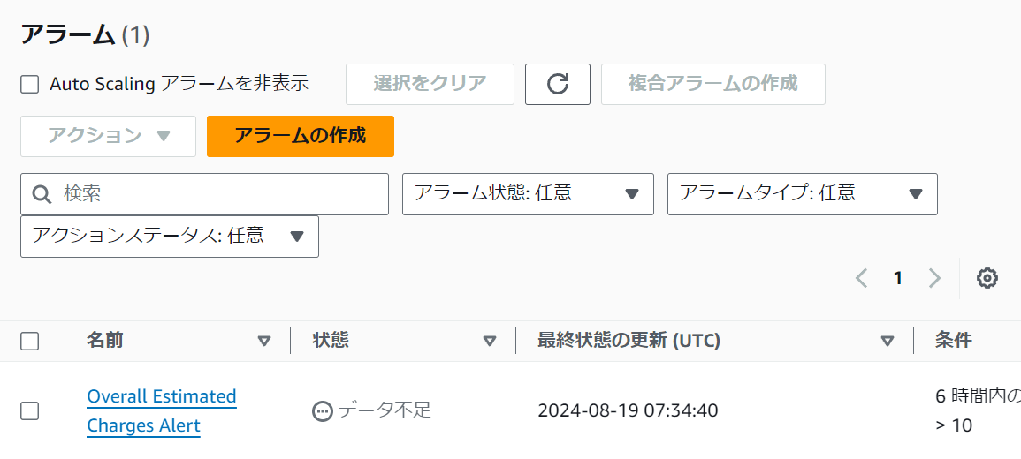Click the データ不足 status icon
This screenshot has width=1021, height=459.
tap(323, 411)
